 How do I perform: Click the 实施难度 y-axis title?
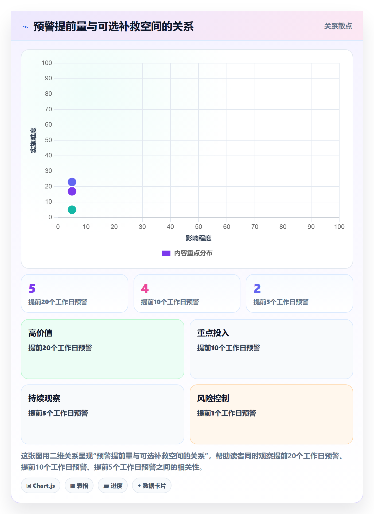(x=33, y=140)
